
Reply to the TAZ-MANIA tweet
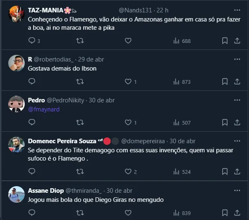click(32, 41)
